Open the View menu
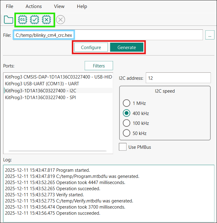 click(x=59, y=6)
